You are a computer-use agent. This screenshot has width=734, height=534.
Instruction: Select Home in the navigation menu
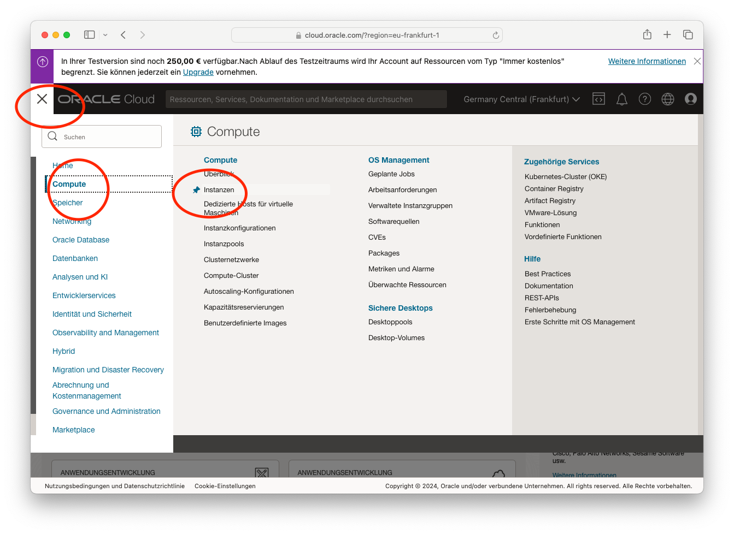[63, 165]
